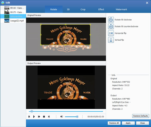Select the 00116 - Copy file
The width and height of the screenshot is (151, 127).
[13, 8]
